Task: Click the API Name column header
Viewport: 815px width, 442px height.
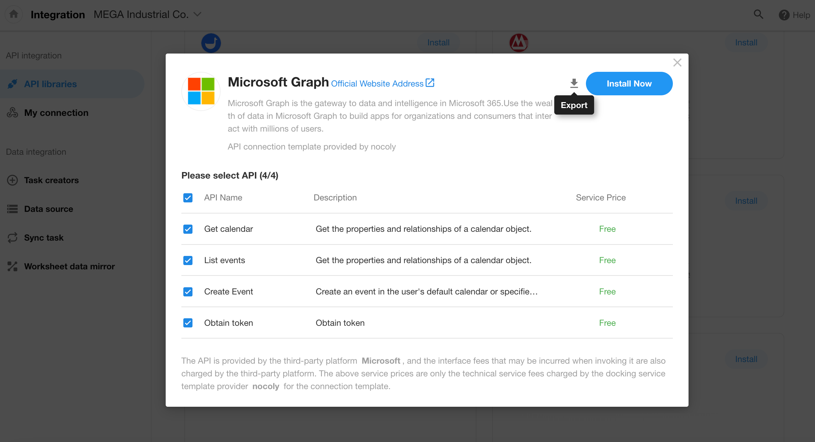Action: pyautogui.click(x=223, y=197)
